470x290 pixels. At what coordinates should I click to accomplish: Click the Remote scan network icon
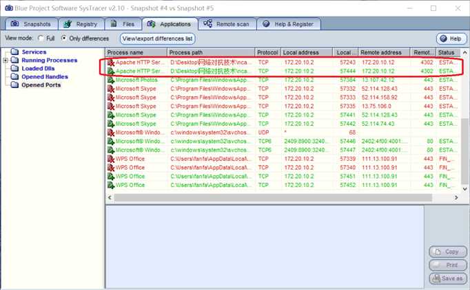point(207,23)
